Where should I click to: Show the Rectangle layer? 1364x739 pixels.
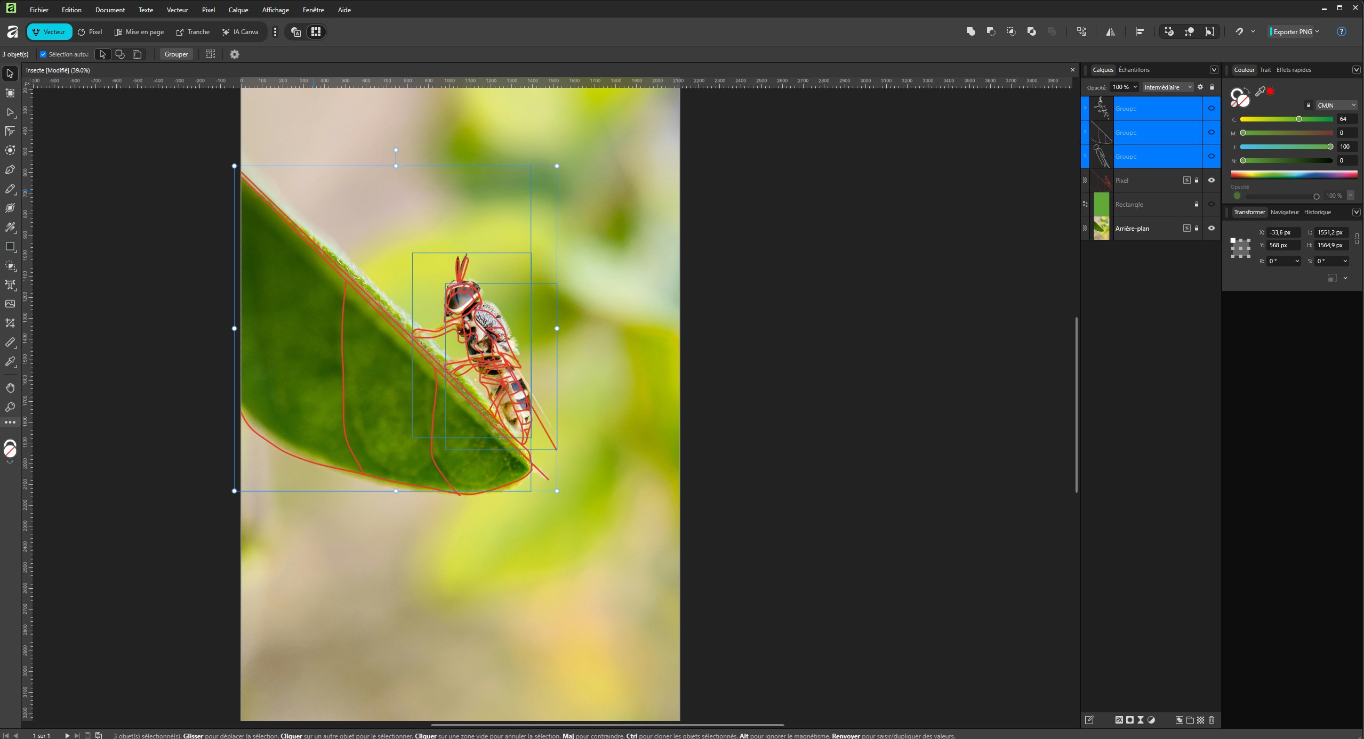pos(1211,205)
